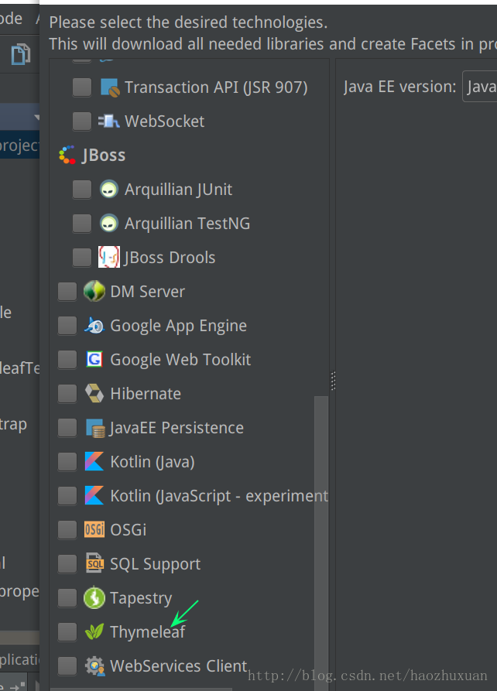Check the Thymeleaf checkbox
Image resolution: width=497 pixels, height=691 pixels.
(67, 632)
